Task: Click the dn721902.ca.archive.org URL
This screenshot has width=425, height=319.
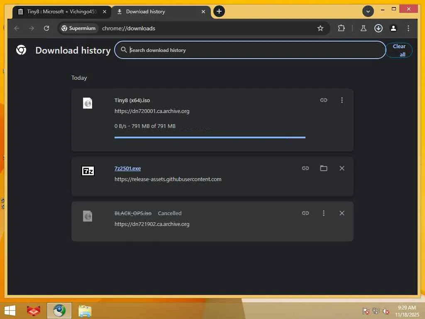Action: [152, 224]
